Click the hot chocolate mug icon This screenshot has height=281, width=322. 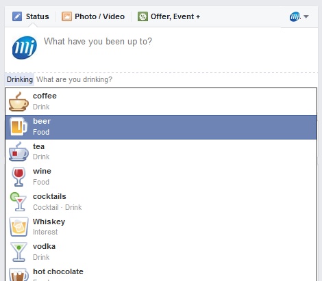click(x=18, y=274)
